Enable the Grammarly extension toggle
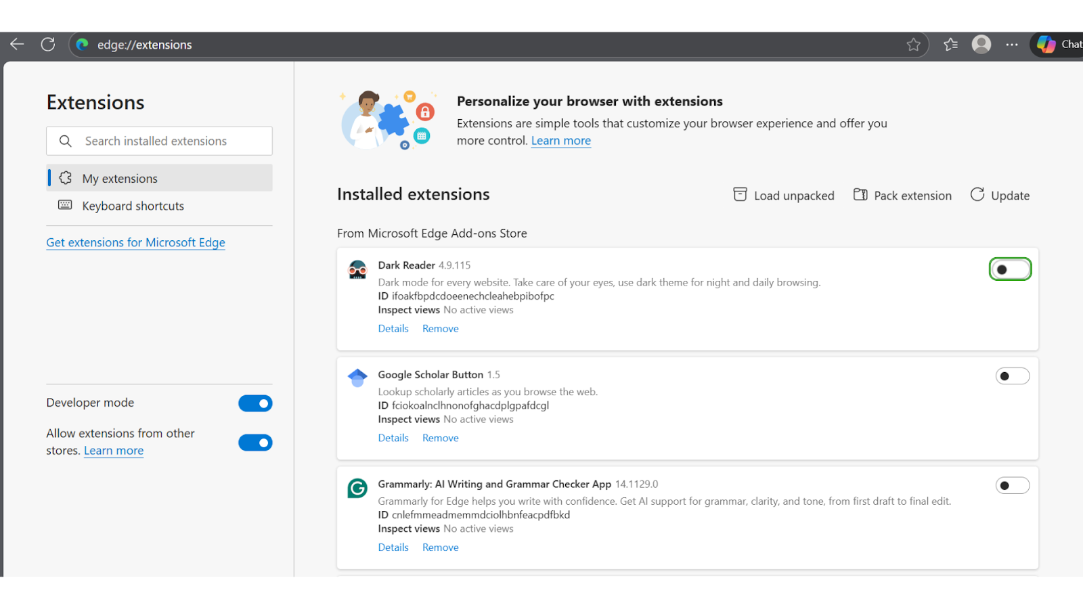Viewport: 1083px width, 609px height. (x=1013, y=486)
